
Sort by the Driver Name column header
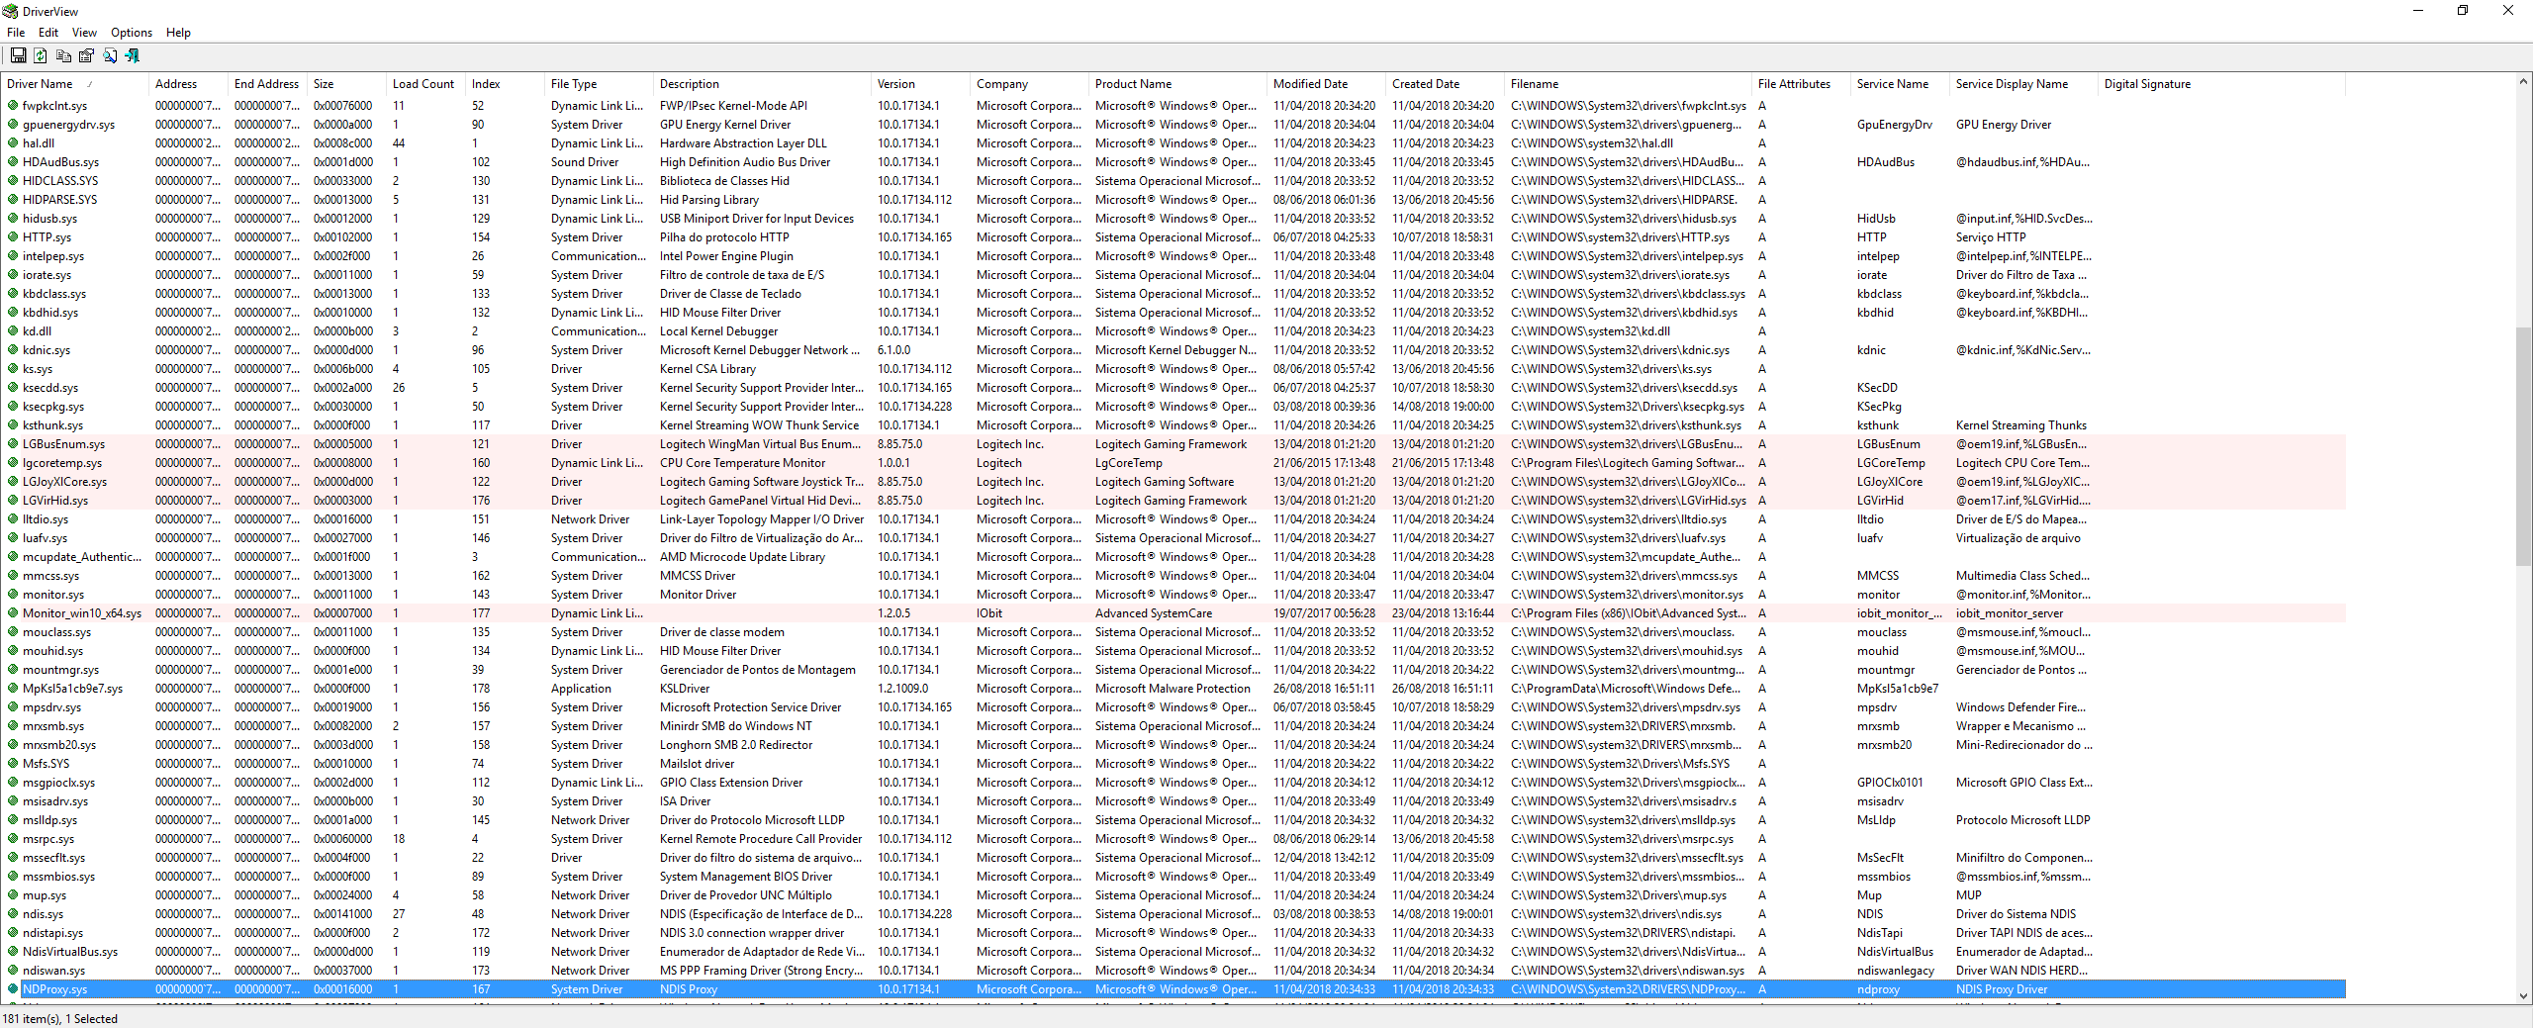(40, 84)
